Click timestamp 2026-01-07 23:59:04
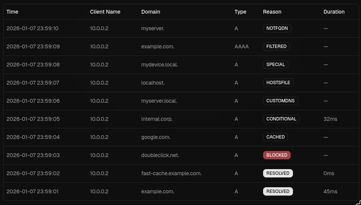 (33, 137)
